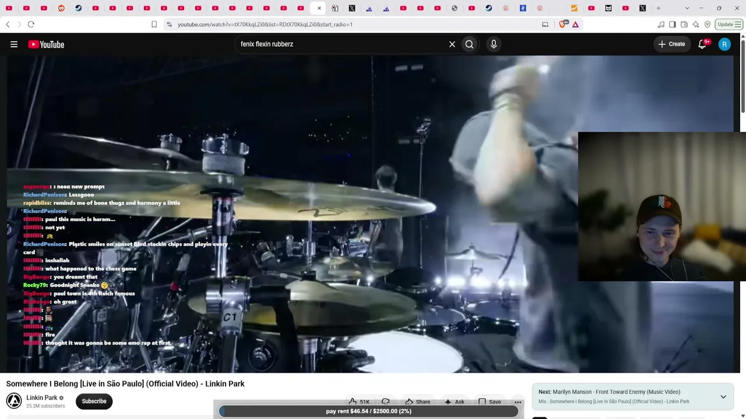
Task: Close the active browser tab
Action: pos(319,8)
